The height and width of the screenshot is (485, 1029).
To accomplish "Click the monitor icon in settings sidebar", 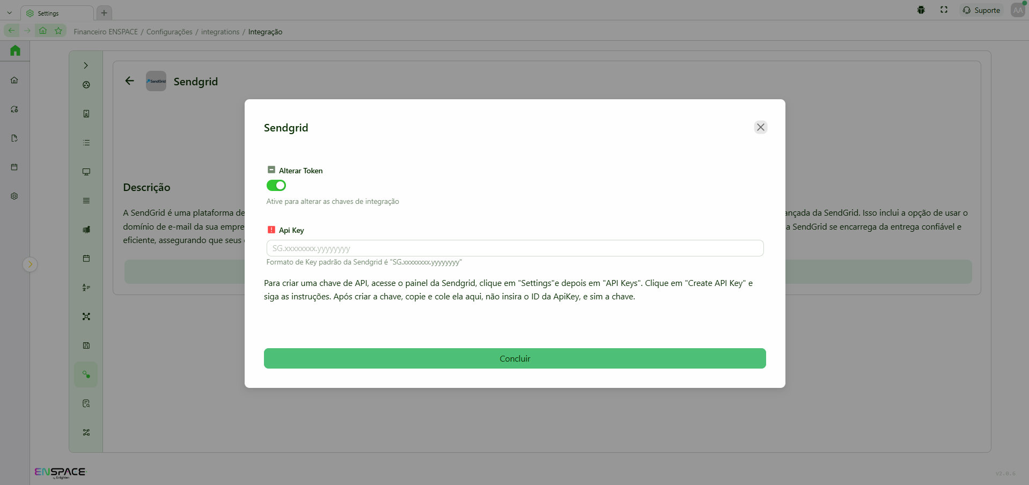I will coord(86,172).
